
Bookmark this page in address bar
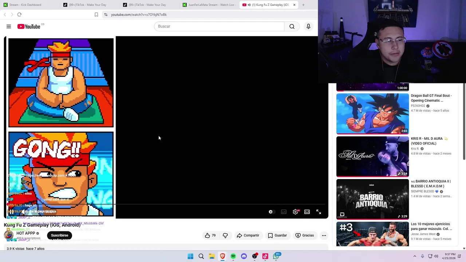(96, 15)
